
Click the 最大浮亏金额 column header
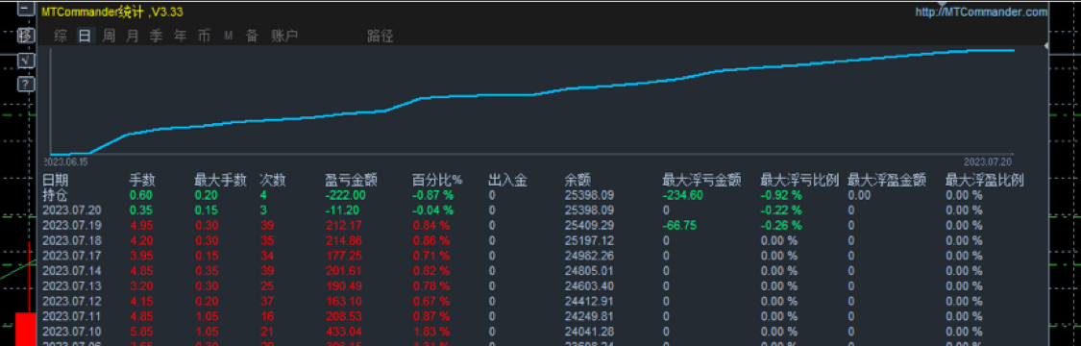[701, 181]
